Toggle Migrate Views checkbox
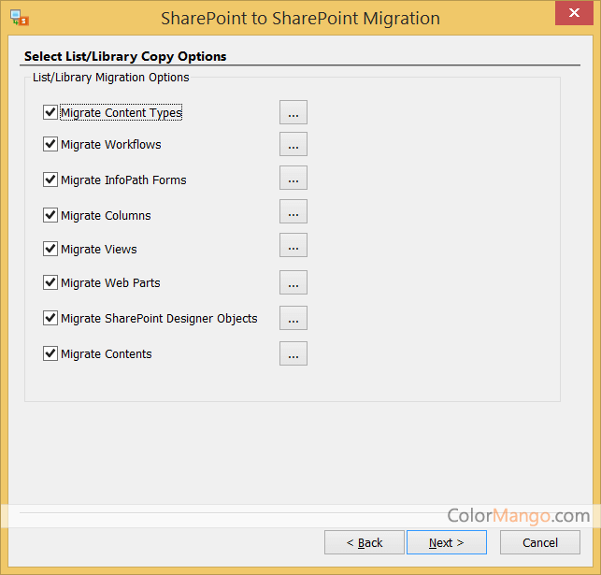601x575 pixels. 50,249
